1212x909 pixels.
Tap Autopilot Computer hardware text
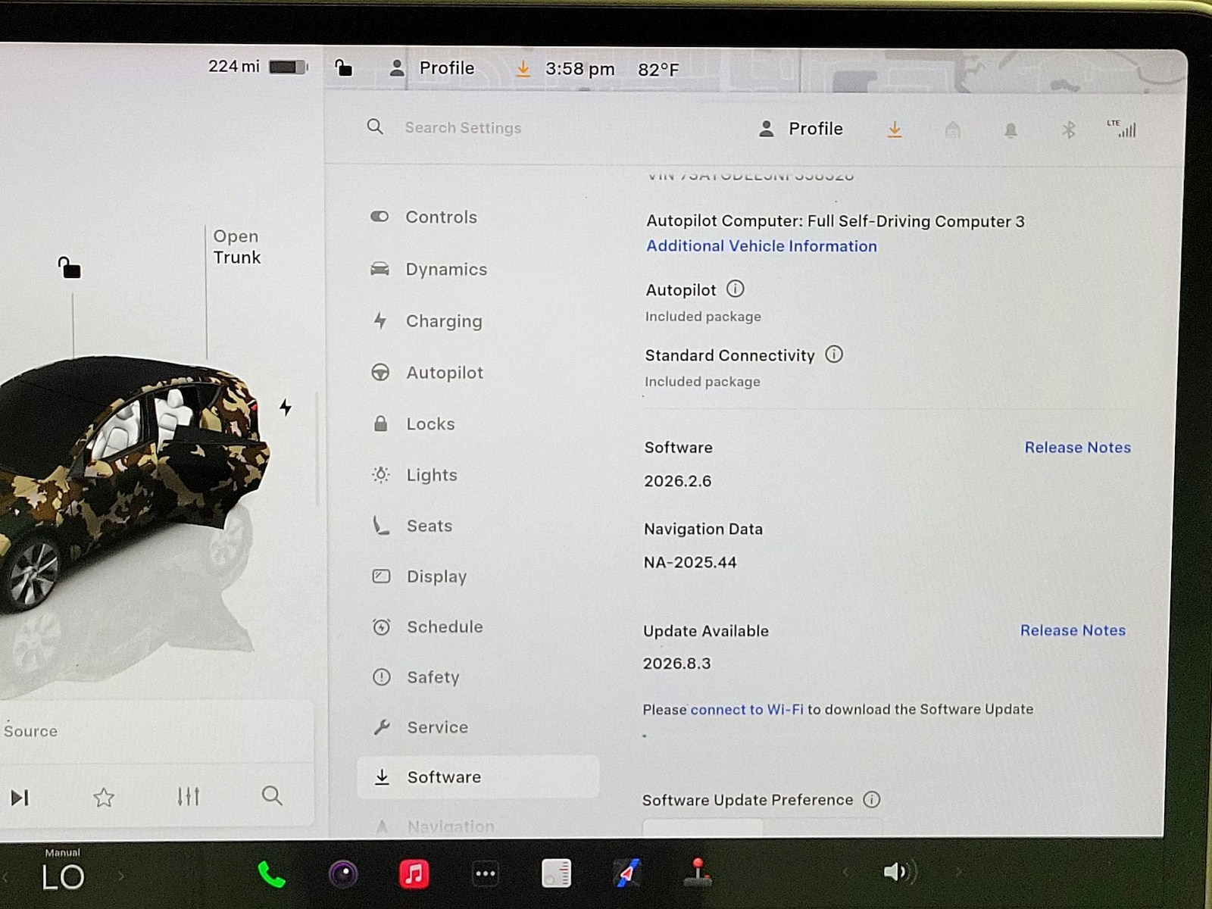835,221
